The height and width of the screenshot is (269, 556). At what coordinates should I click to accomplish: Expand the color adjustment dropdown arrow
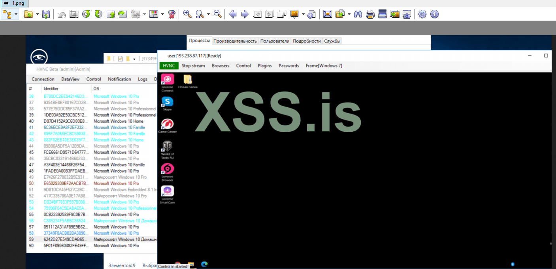pyautogui.click(x=162, y=15)
